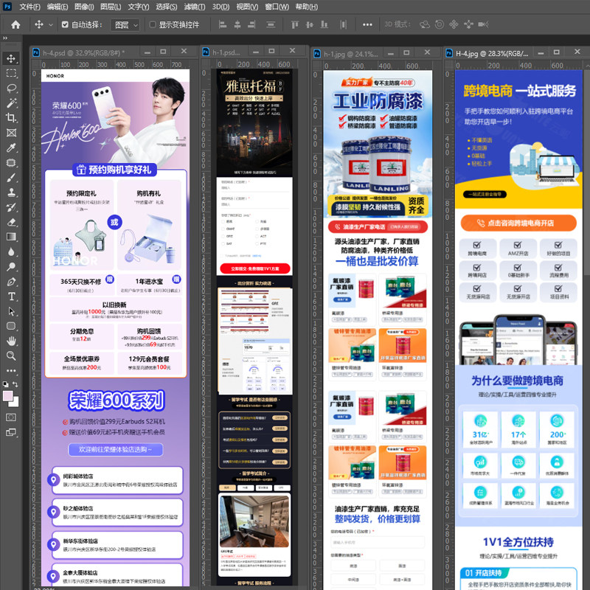The image size is (590, 590).
Task: Activate the h-1.jpg document title tab
Action: click(x=350, y=54)
